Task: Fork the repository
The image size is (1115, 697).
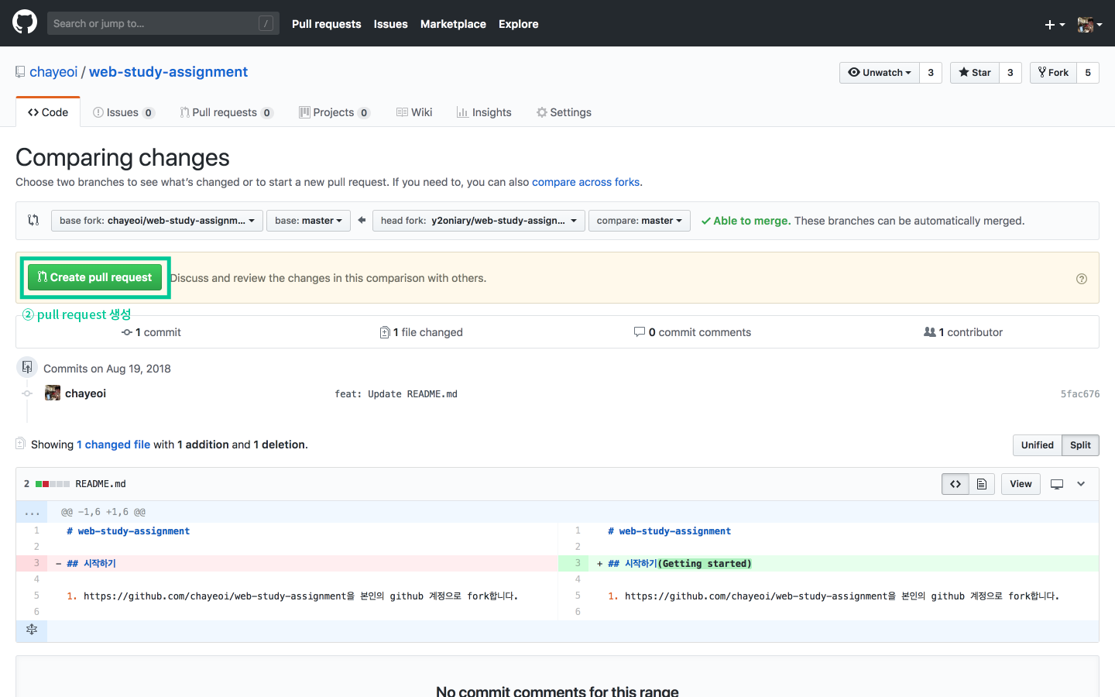Action: click(1053, 73)
